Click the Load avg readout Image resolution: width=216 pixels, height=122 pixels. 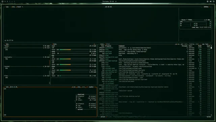201,27
